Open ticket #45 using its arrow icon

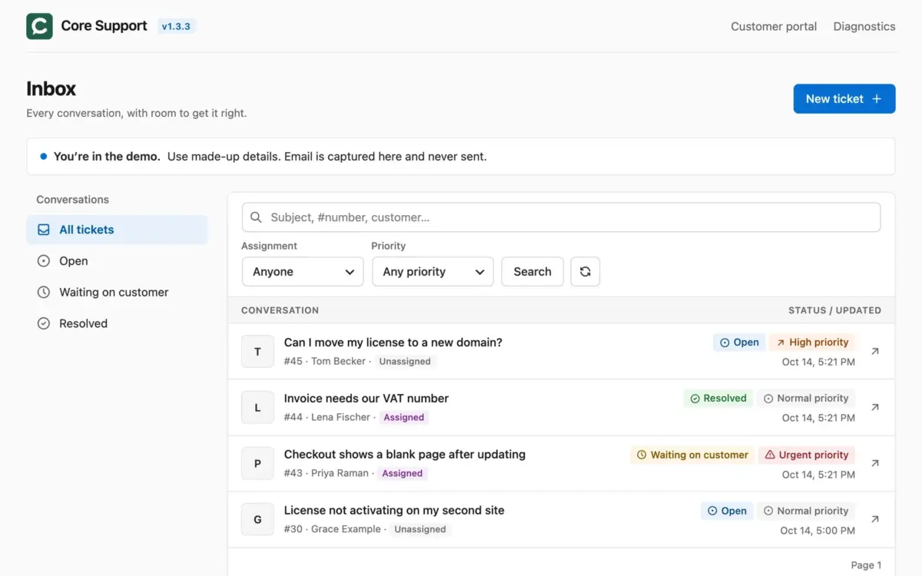tap(874, 352)
